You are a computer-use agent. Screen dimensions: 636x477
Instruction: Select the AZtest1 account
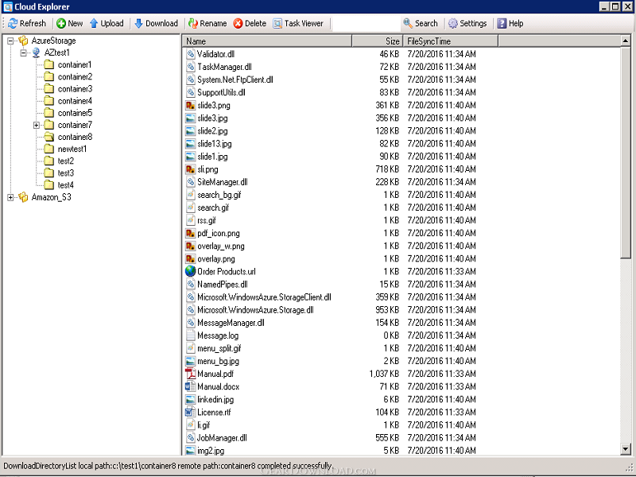(56, 52)
